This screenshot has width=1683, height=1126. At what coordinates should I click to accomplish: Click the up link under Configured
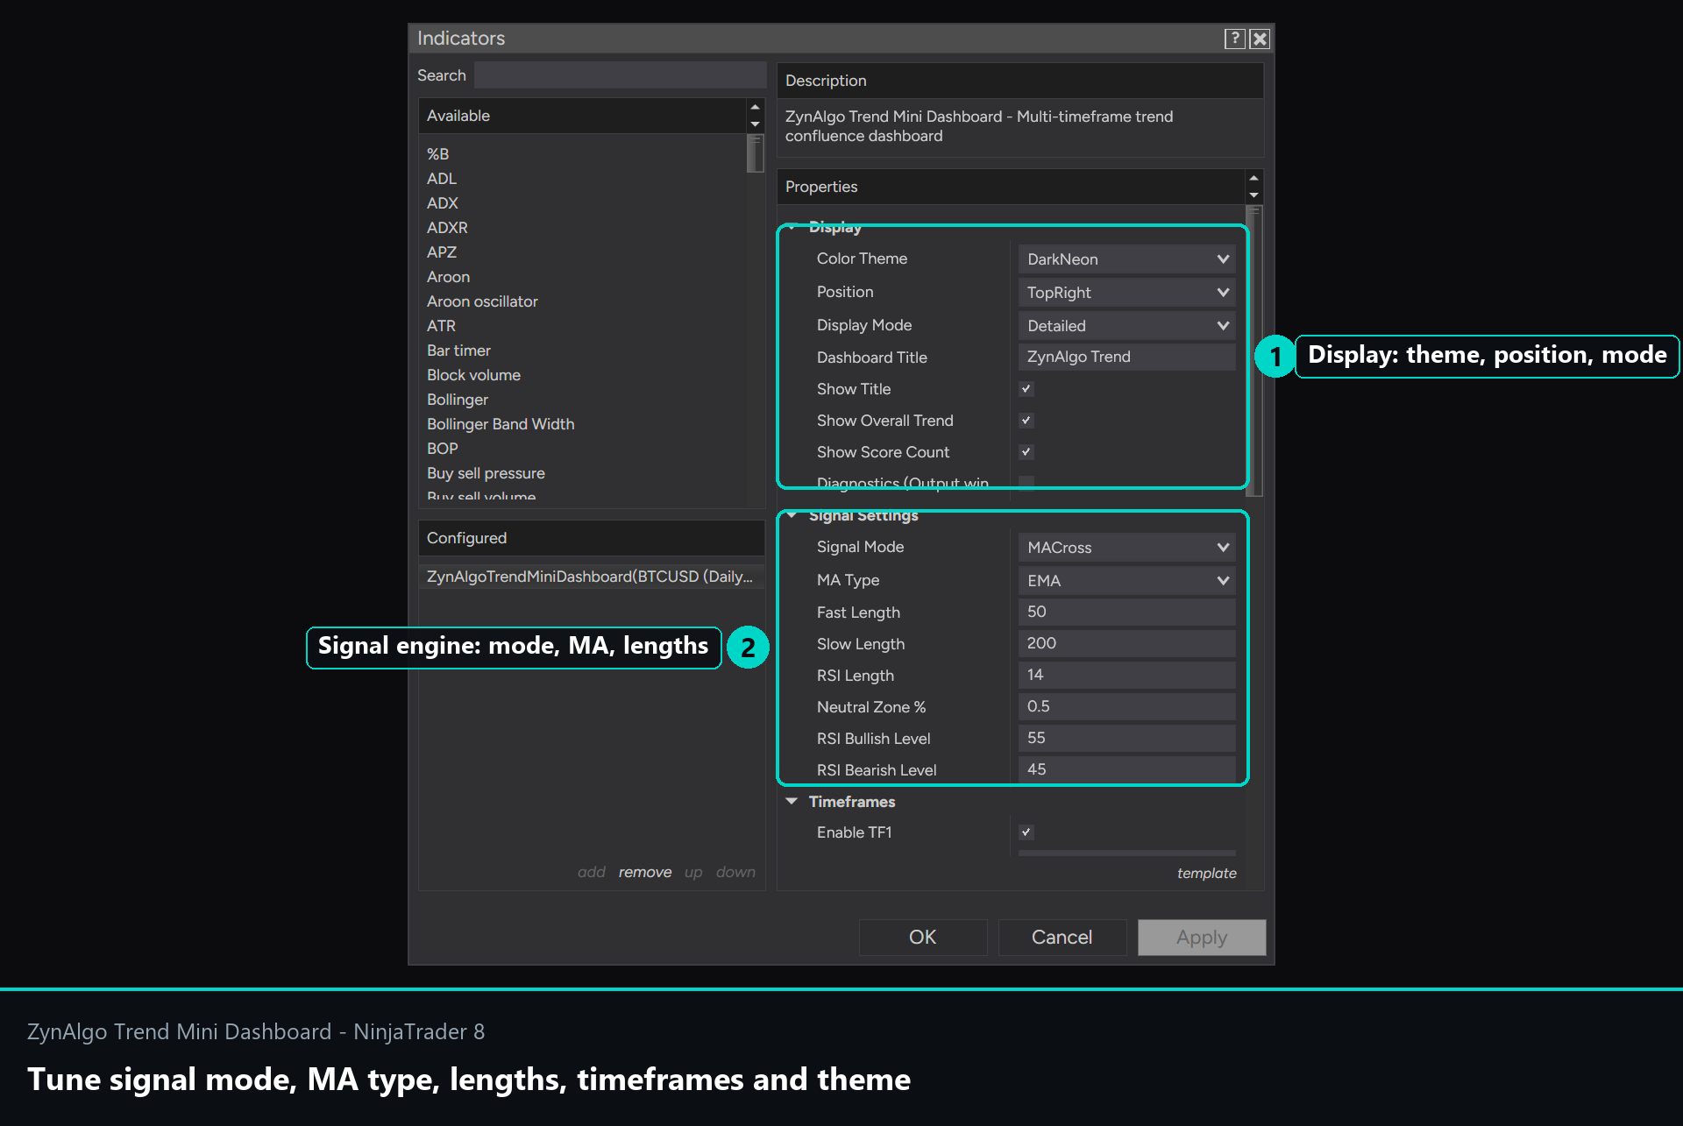pyautogui.click(x=693, y=873)
